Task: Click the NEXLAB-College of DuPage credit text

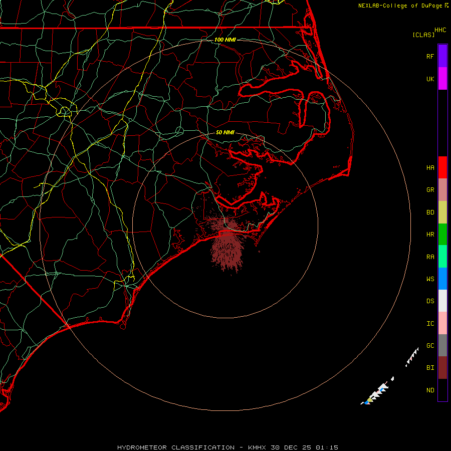Action: 400,6
